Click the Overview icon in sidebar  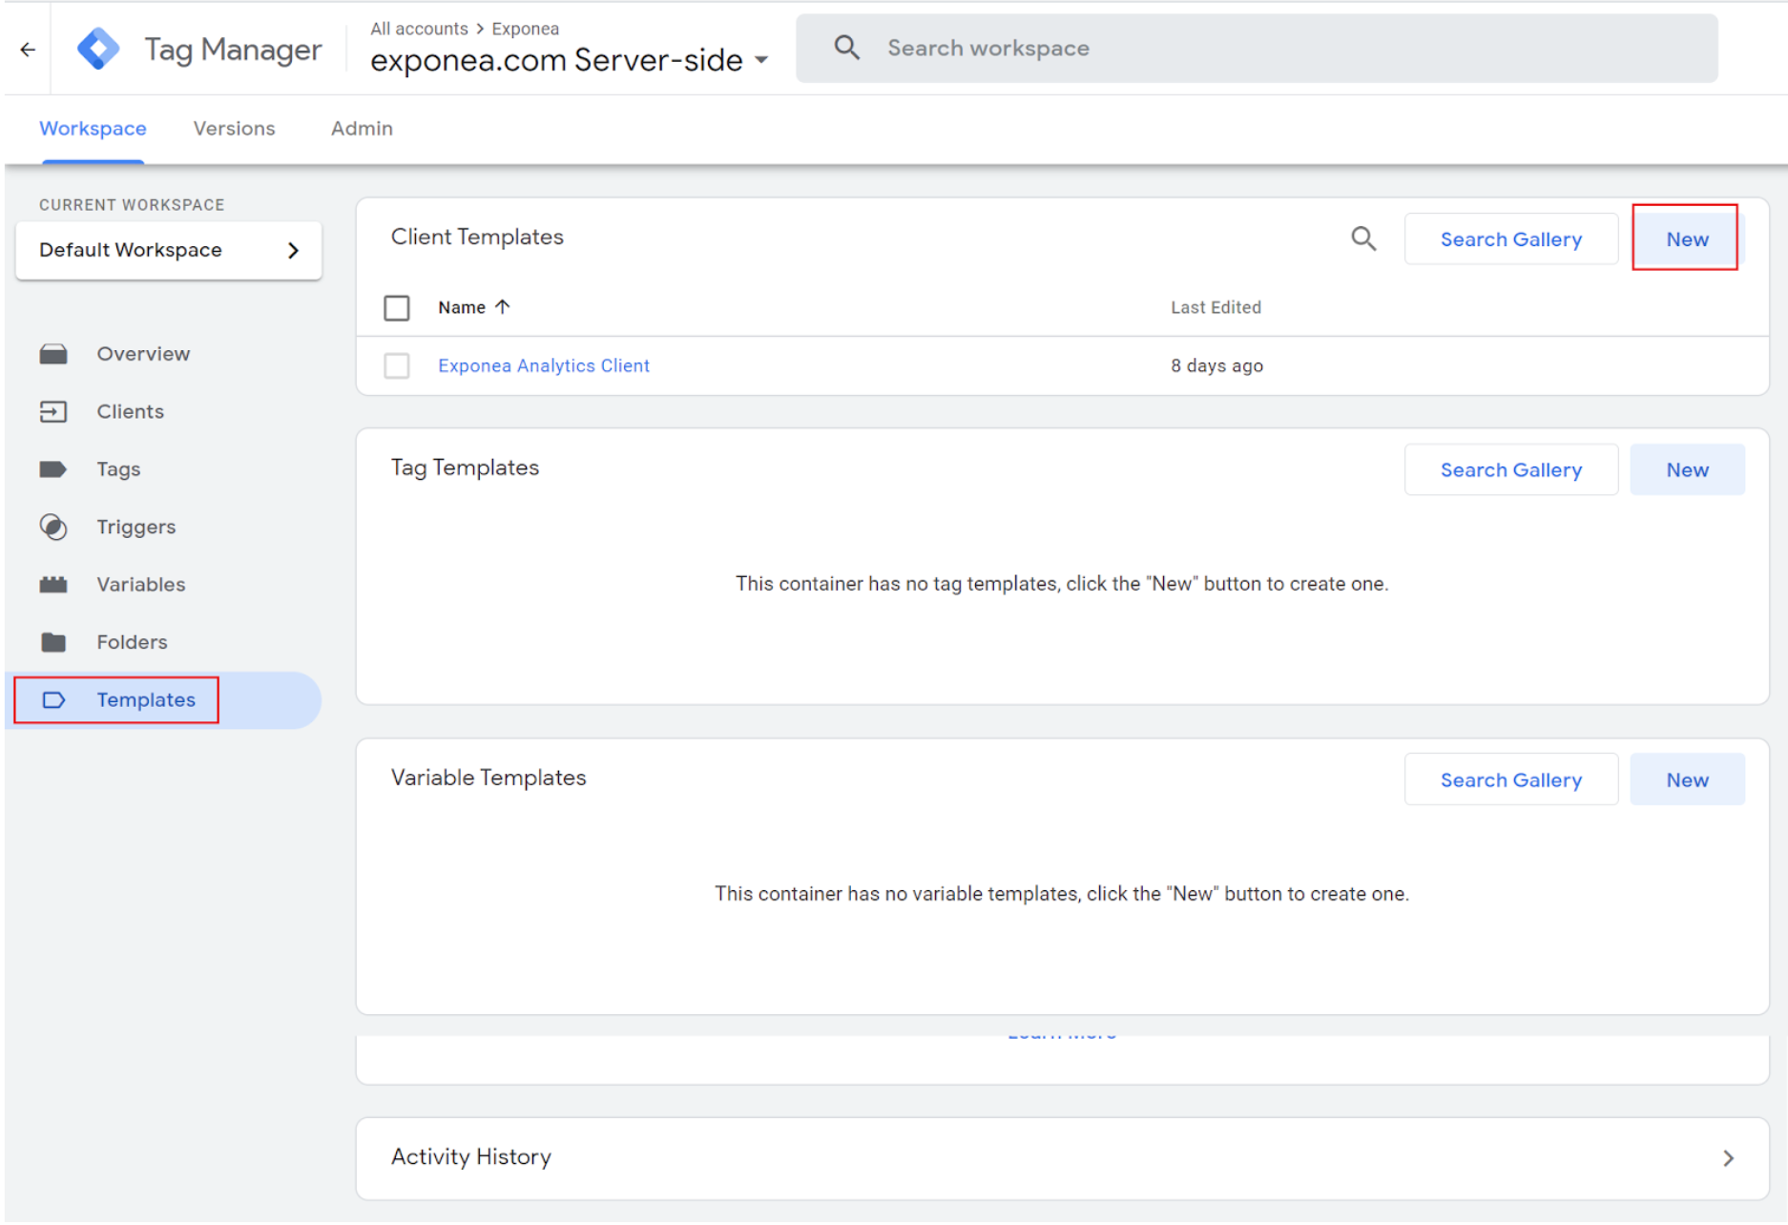point(53,354)
